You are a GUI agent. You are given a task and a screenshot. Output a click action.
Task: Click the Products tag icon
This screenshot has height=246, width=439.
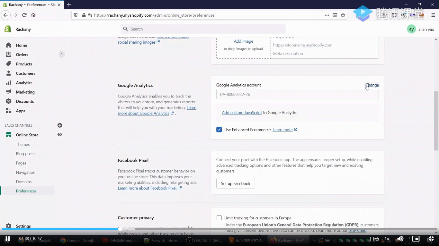9,64
